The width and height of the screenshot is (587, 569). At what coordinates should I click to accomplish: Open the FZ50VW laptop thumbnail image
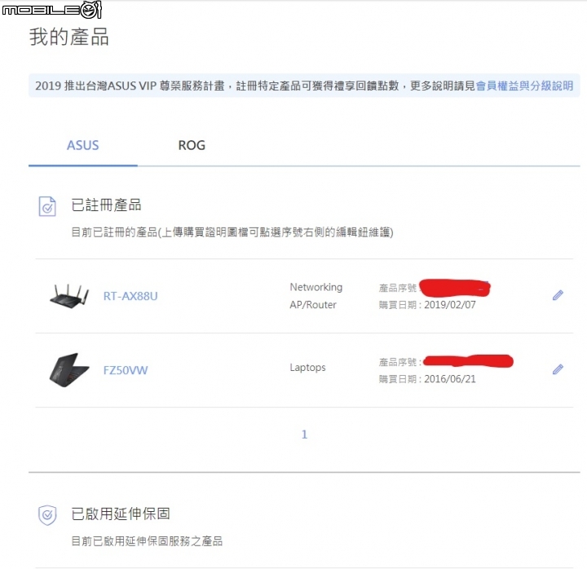[69, 370]
